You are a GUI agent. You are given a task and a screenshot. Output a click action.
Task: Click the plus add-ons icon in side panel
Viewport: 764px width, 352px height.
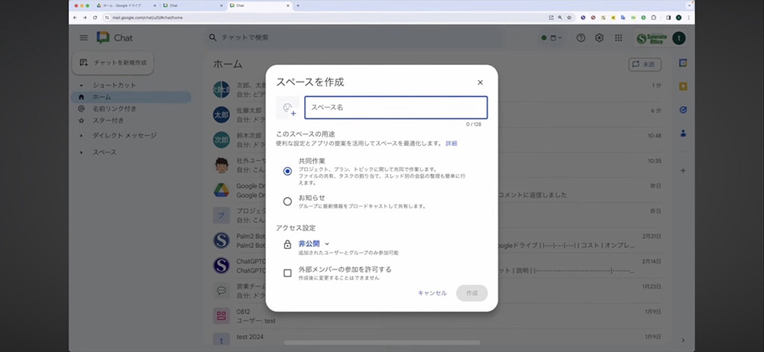pos(683,171)
